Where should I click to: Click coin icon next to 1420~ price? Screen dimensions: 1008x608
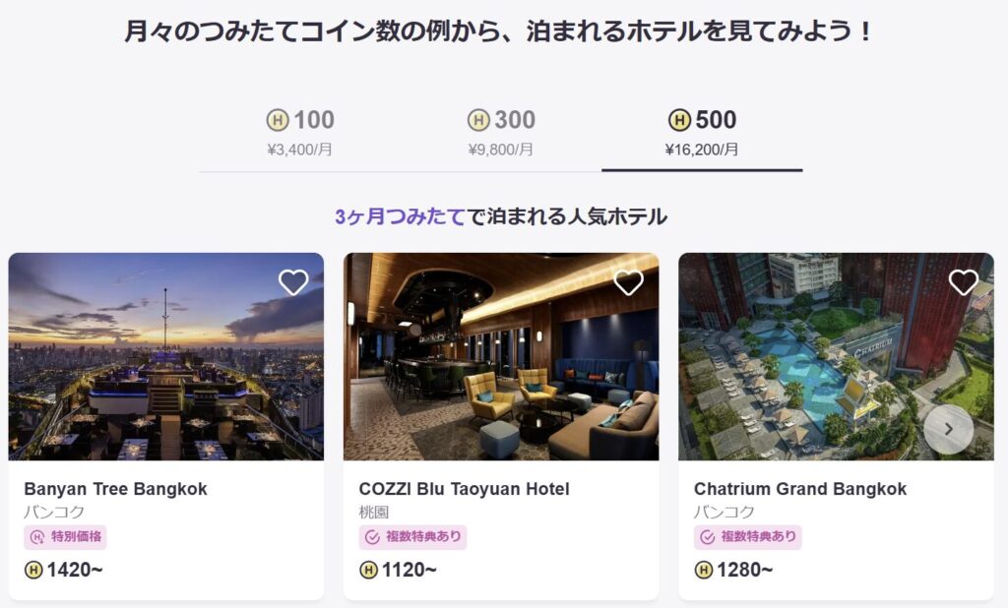point(33,570)
